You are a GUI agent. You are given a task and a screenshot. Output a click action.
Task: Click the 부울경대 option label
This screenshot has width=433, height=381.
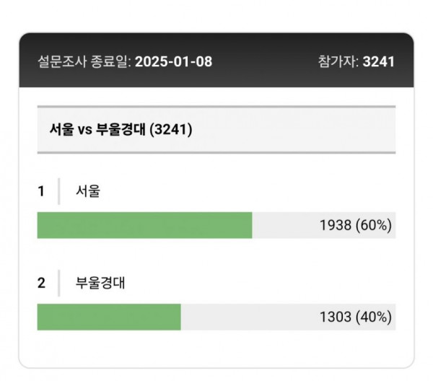pos(100,283)
